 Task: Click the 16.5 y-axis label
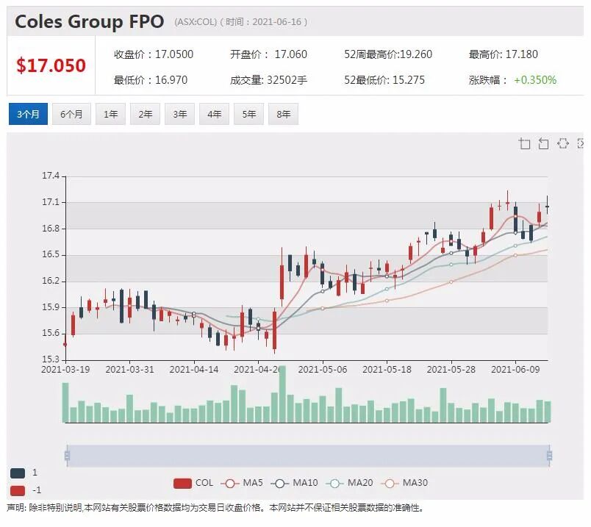click(x=51, y=254)
